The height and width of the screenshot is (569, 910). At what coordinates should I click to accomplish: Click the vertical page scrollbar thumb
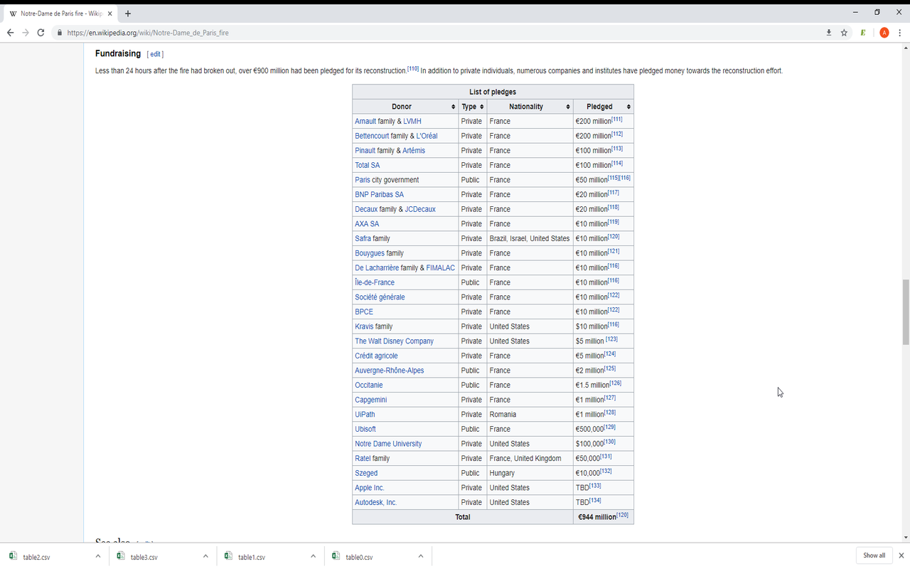coord(905,313)
